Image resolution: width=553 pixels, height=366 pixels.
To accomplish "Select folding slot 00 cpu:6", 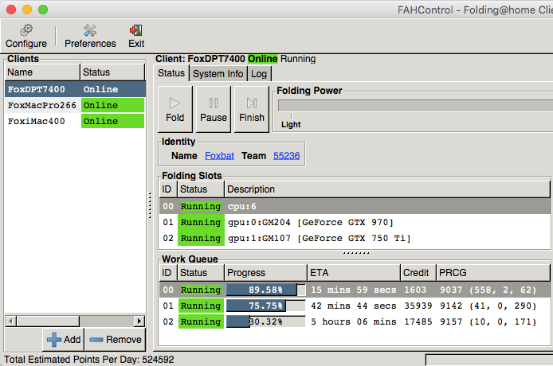I will [x=355, y=206].
